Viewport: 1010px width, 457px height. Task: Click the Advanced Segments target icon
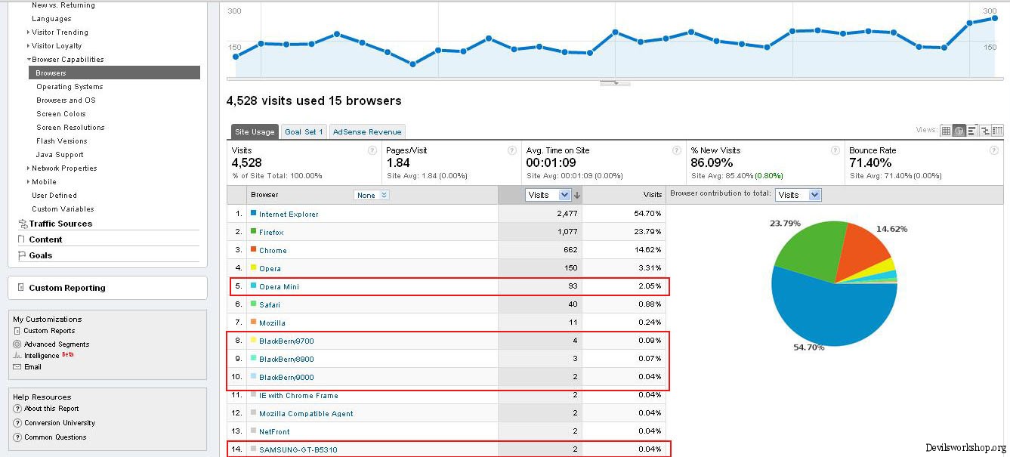17,344
